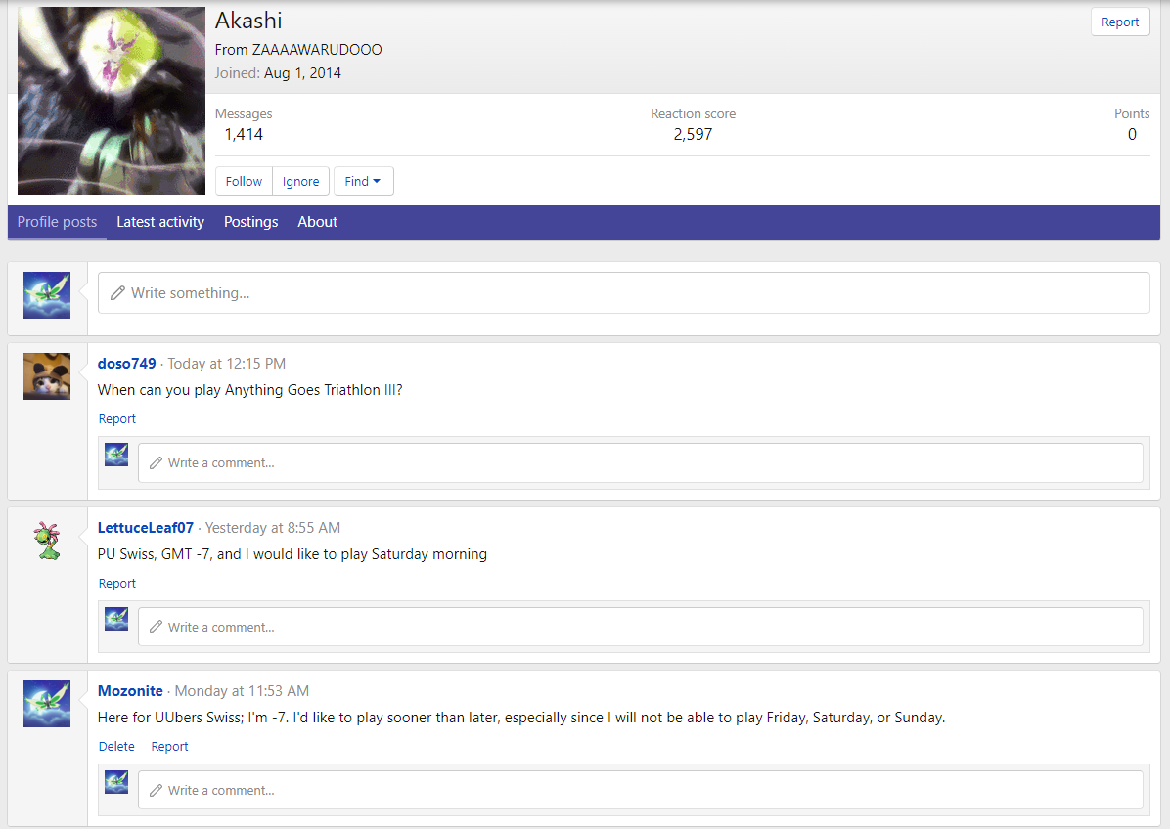Click the pencil icon in Mozonite's comment box

coord(156,790)
